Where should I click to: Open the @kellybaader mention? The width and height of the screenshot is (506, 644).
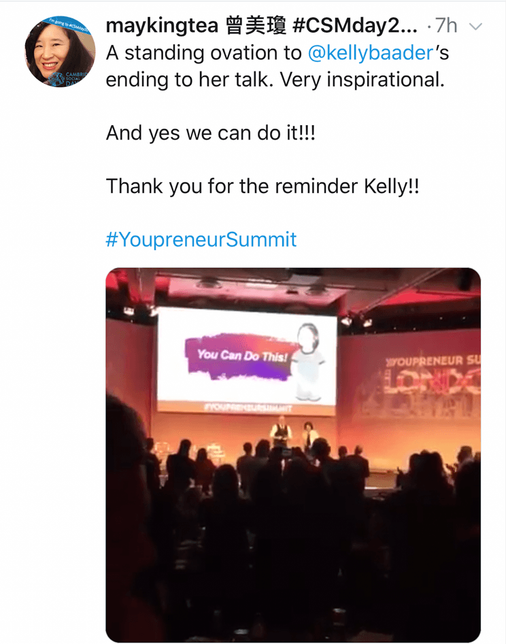pyautogui.click(x=371, y=53)
